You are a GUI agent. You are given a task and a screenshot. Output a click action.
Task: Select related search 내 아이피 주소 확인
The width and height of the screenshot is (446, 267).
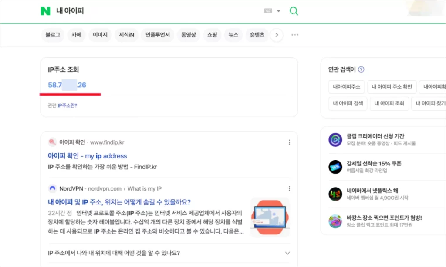392,87
